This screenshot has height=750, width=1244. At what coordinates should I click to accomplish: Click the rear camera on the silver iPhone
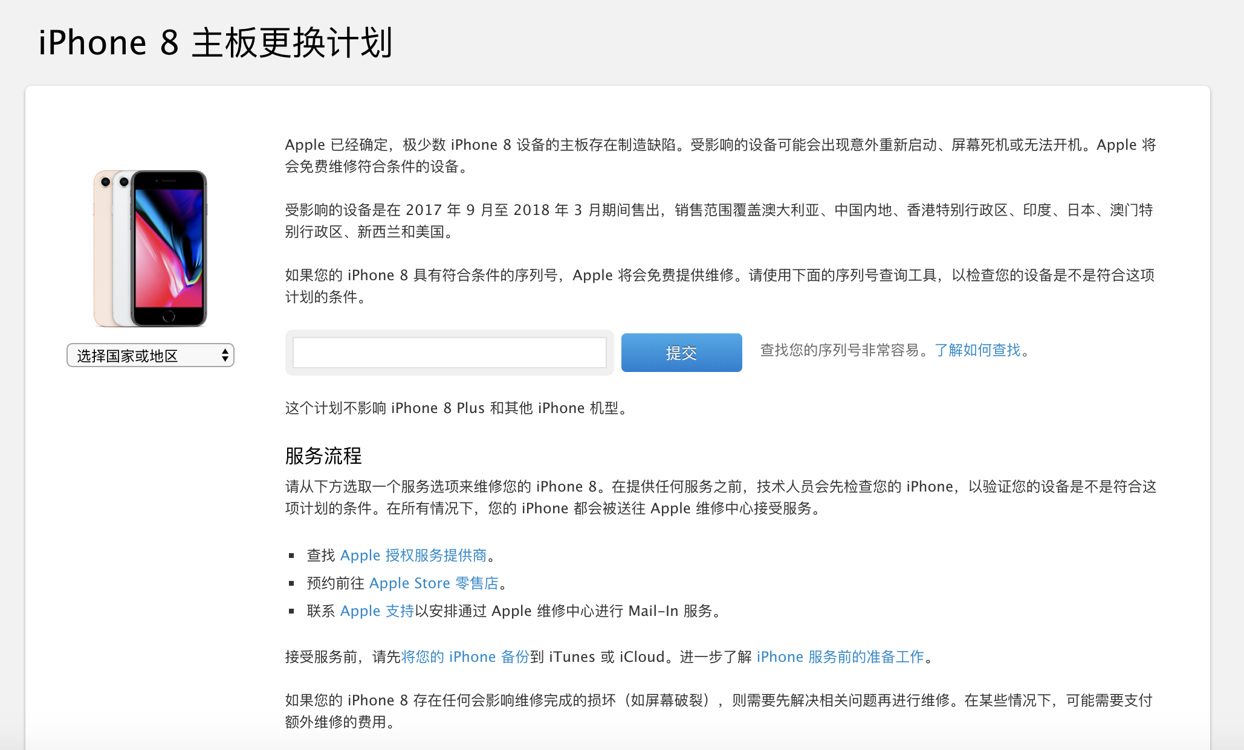[x=124, y=182]
